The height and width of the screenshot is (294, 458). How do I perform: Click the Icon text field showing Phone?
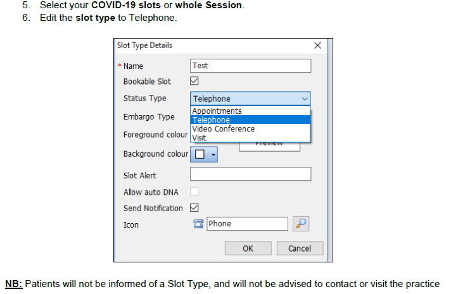[247, 224]
